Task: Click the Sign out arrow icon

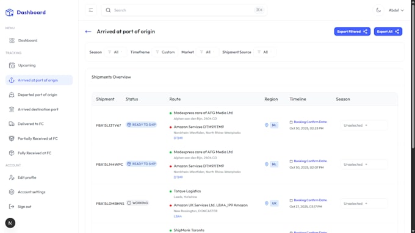Action: click(12, 207)
